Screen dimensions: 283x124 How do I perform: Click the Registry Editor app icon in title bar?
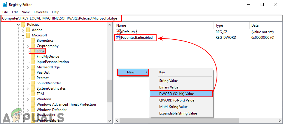pyautogui.click(x=5, y=4)
